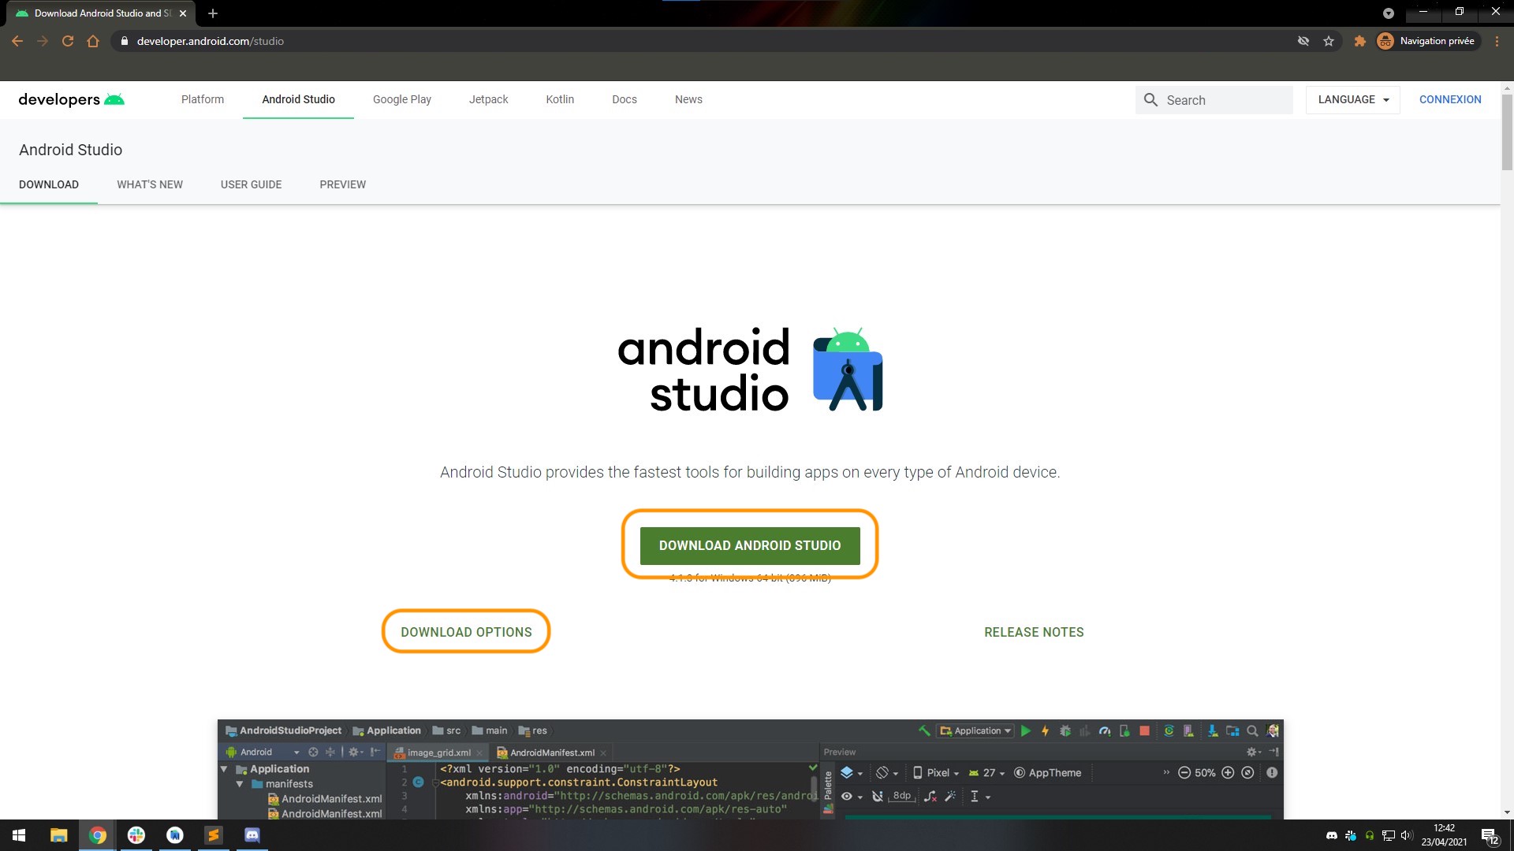Reload the page with the refresh icon
Image resolution: width=1514 pixels, height=851 pixels.
pos(68,41)
